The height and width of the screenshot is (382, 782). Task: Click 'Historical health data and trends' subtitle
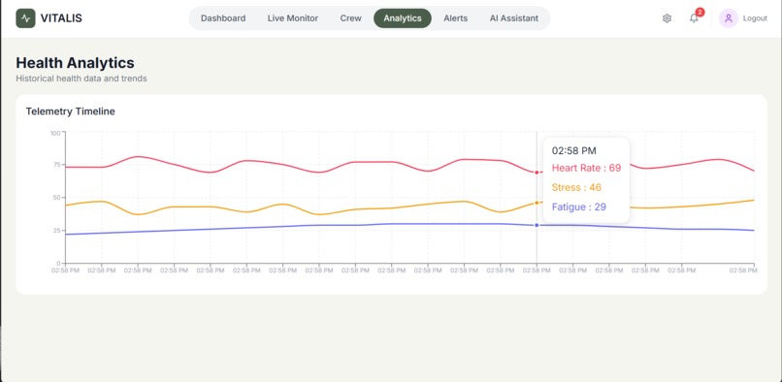click(81, 79)
